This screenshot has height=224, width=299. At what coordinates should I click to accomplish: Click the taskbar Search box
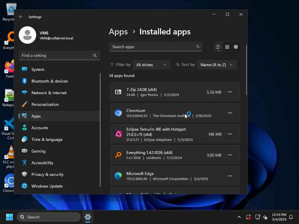point(49,217)
